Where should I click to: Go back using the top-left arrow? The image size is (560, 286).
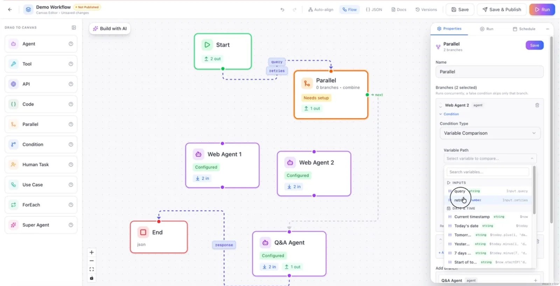pos(10,9)
